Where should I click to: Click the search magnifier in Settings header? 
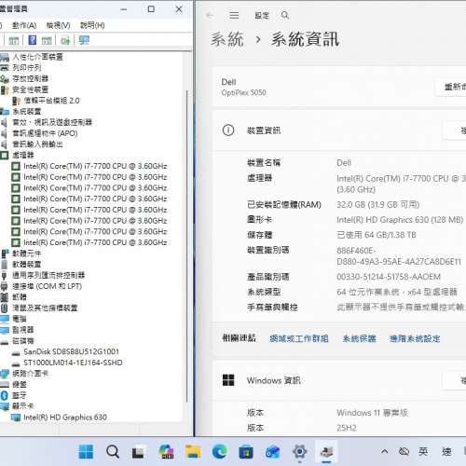tap(285, 15)
